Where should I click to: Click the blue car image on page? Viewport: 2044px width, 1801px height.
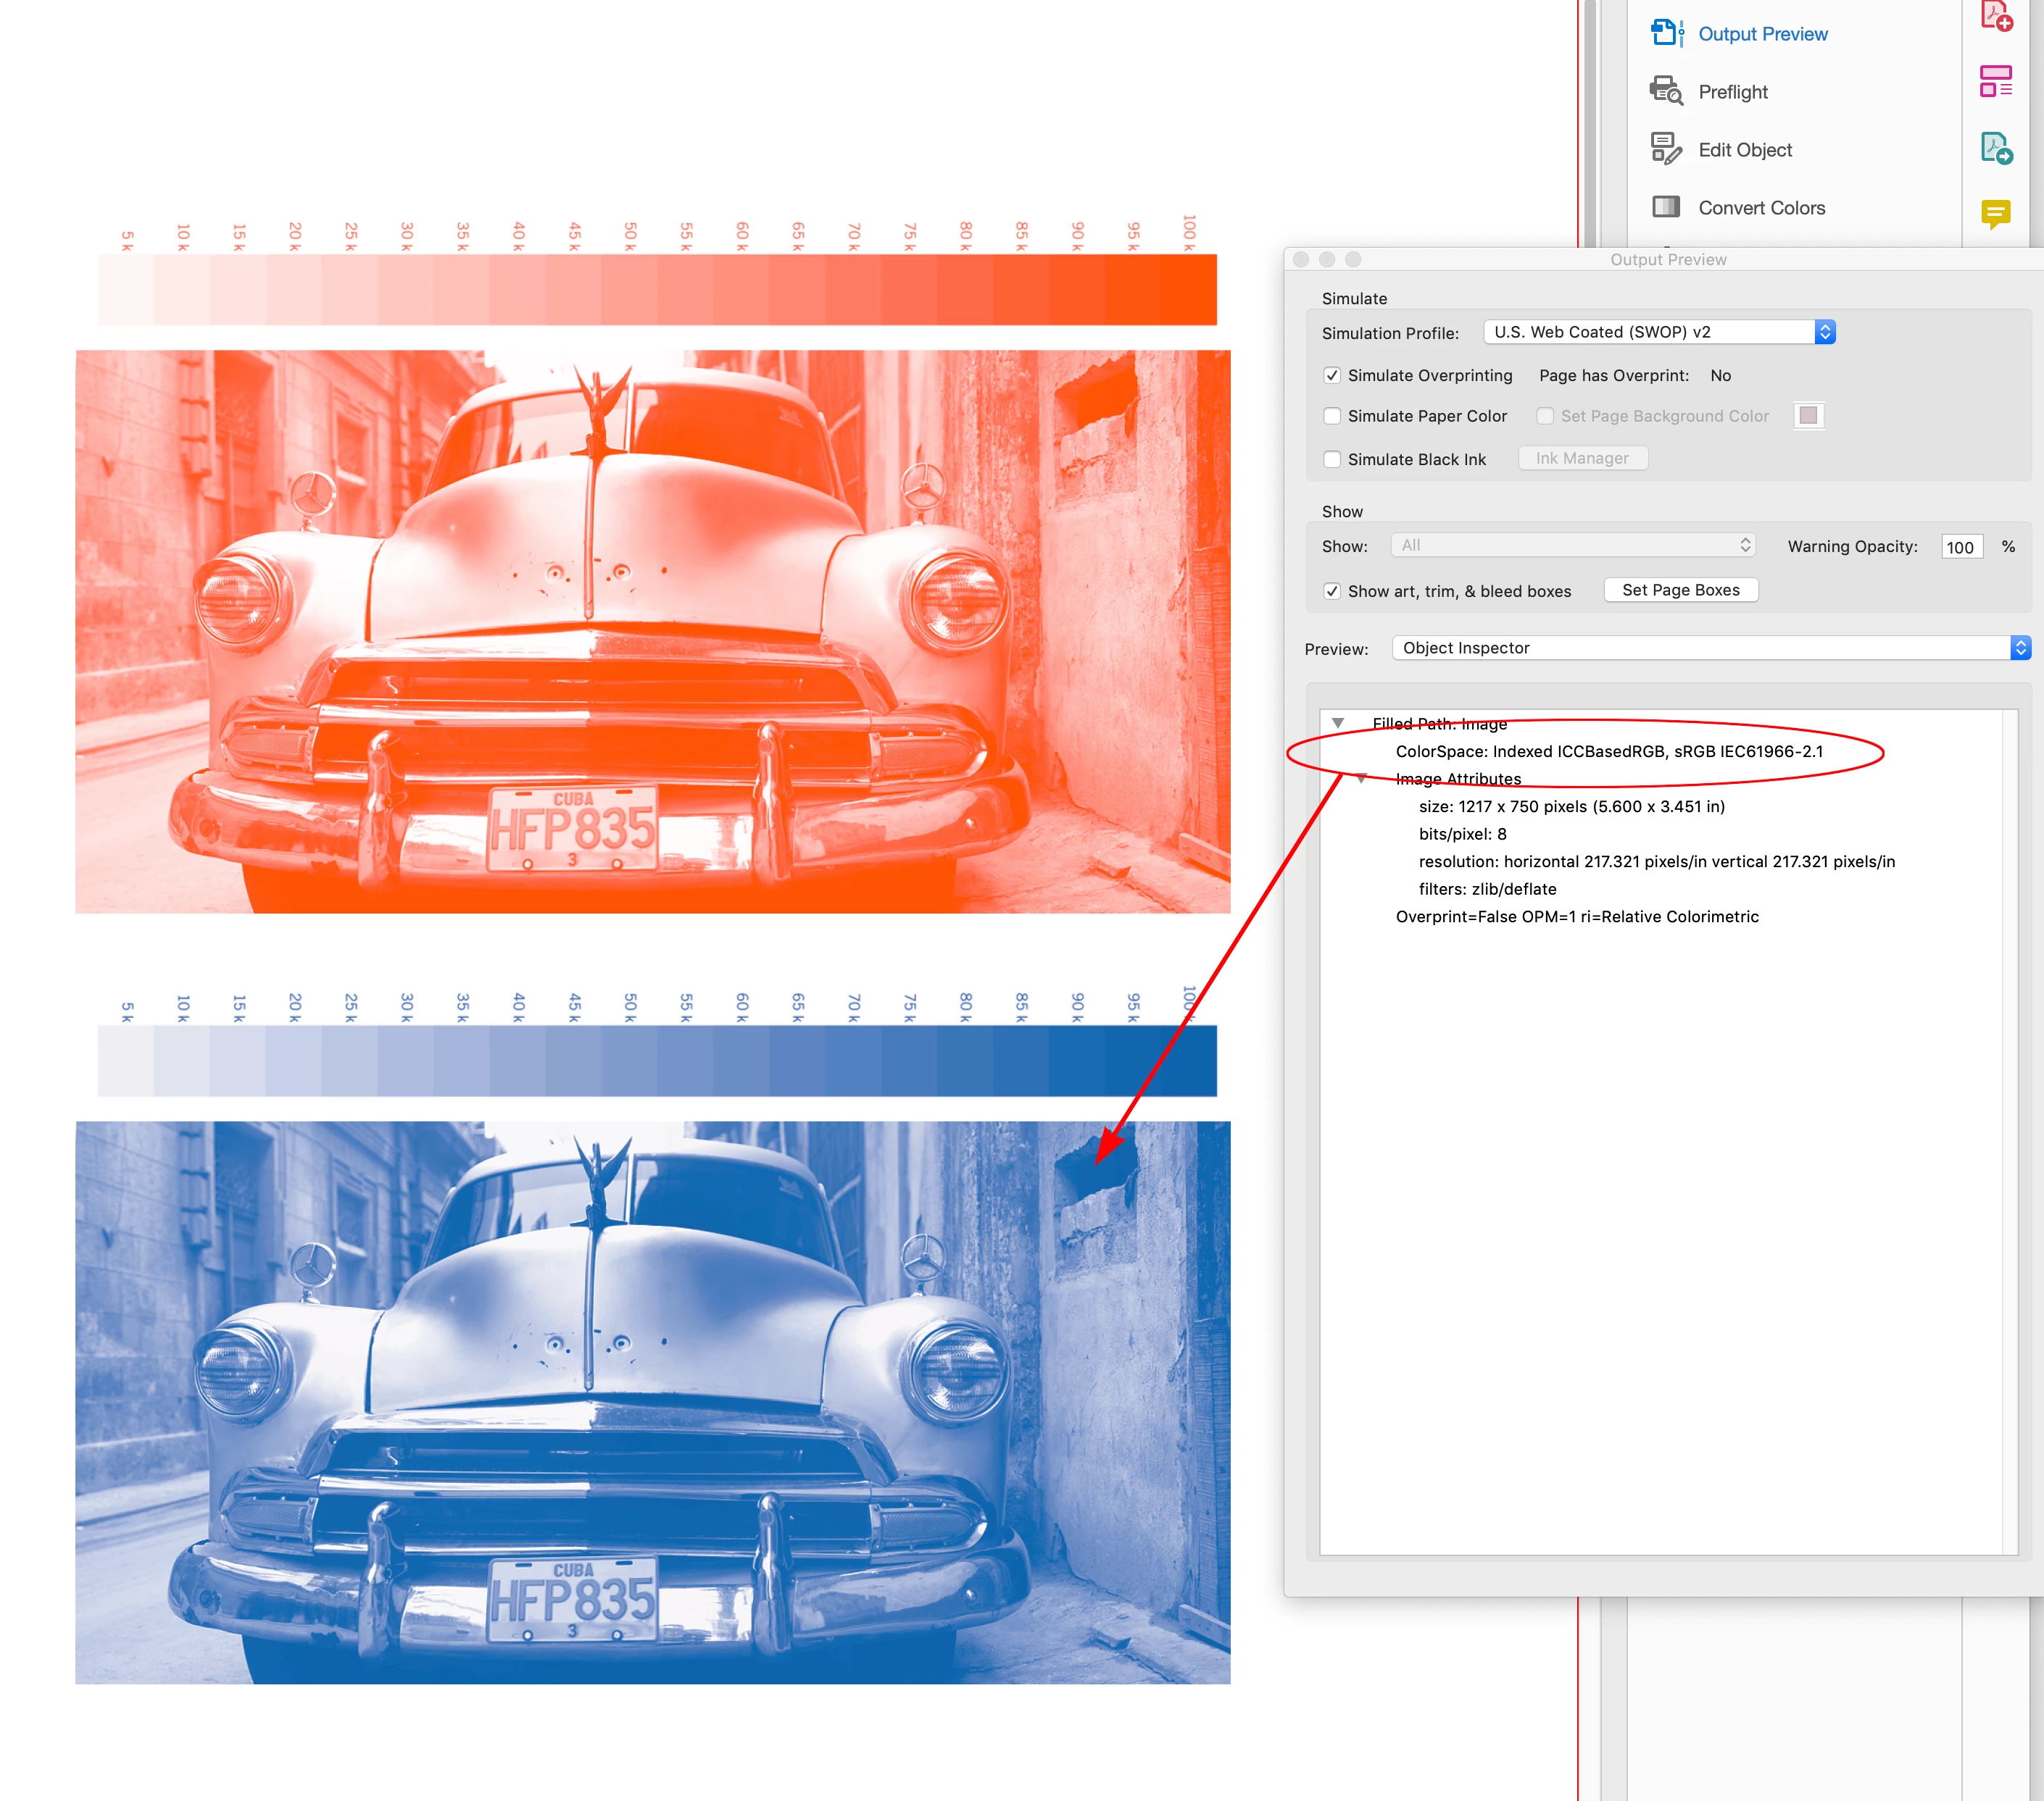coord(652,1401)
